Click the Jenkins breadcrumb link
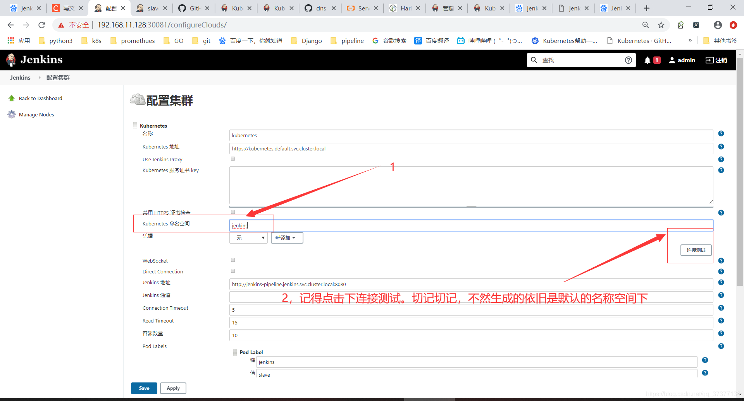 tap(20, 77)
